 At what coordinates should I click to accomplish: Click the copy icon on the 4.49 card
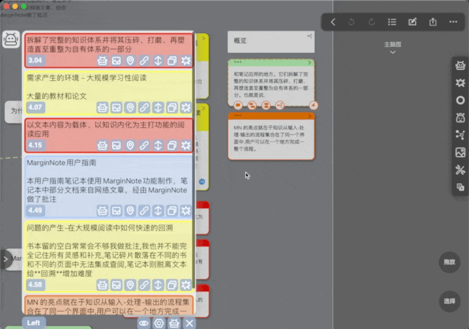click(172, 211)
